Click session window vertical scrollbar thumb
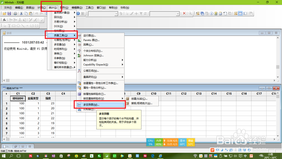The height and width of the screenshot is (159, 282). point(278,67)
